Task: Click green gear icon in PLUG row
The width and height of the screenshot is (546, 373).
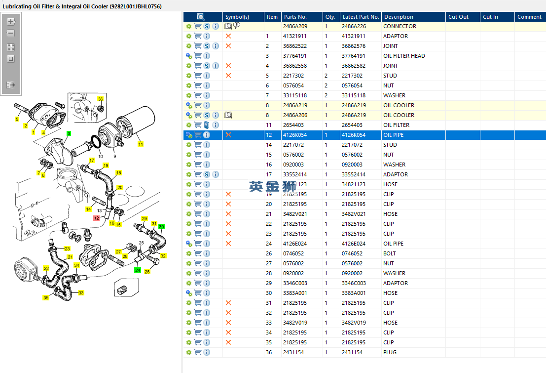Action: pos(189,352)
